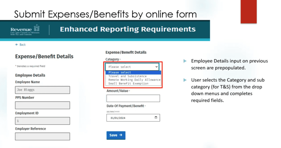This screenshot has width=281, height=148.
Task: Choose Travel and Subsistence from list
Action: 128,76
